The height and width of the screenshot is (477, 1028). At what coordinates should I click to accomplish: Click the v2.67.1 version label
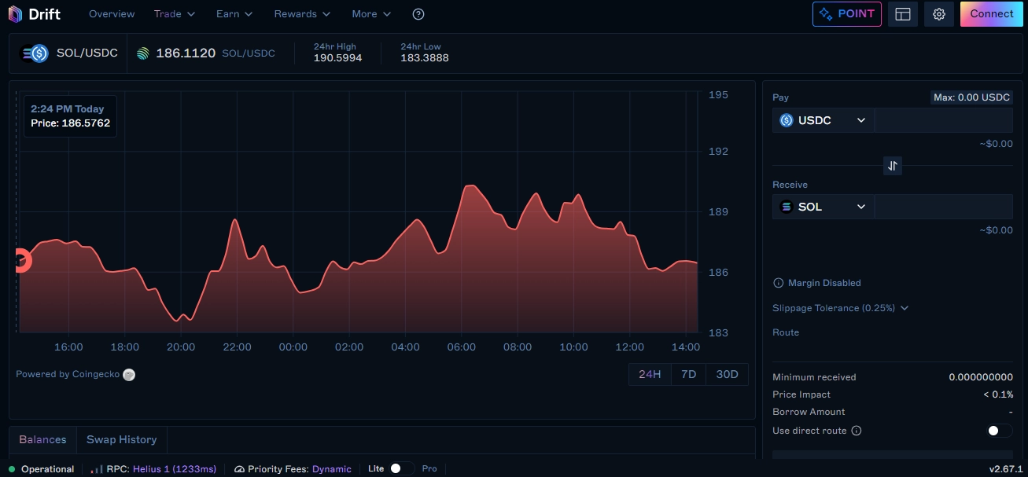(x=1006, y=469)
